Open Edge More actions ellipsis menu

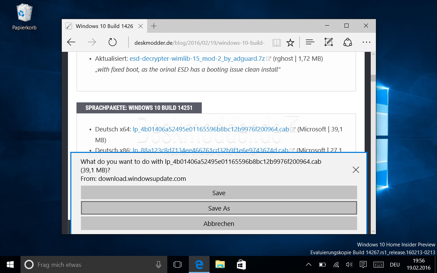click(366, 42)
